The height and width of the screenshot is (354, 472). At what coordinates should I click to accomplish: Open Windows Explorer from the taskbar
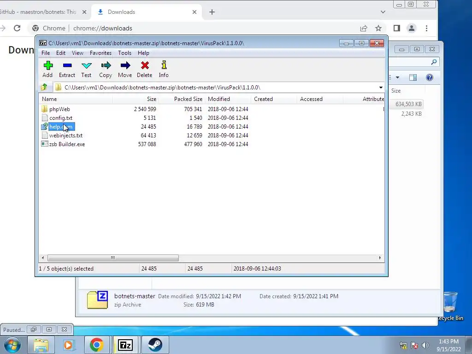[x=41, y=345]
